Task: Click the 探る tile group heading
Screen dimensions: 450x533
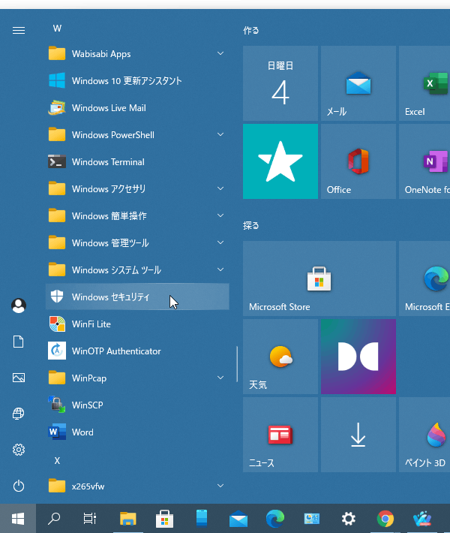Action: click(251, 226)
